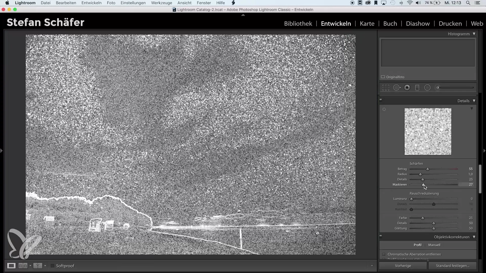486x273 pixels.
Task: Click the right panel scrollbar
Action: coord(480,178)
